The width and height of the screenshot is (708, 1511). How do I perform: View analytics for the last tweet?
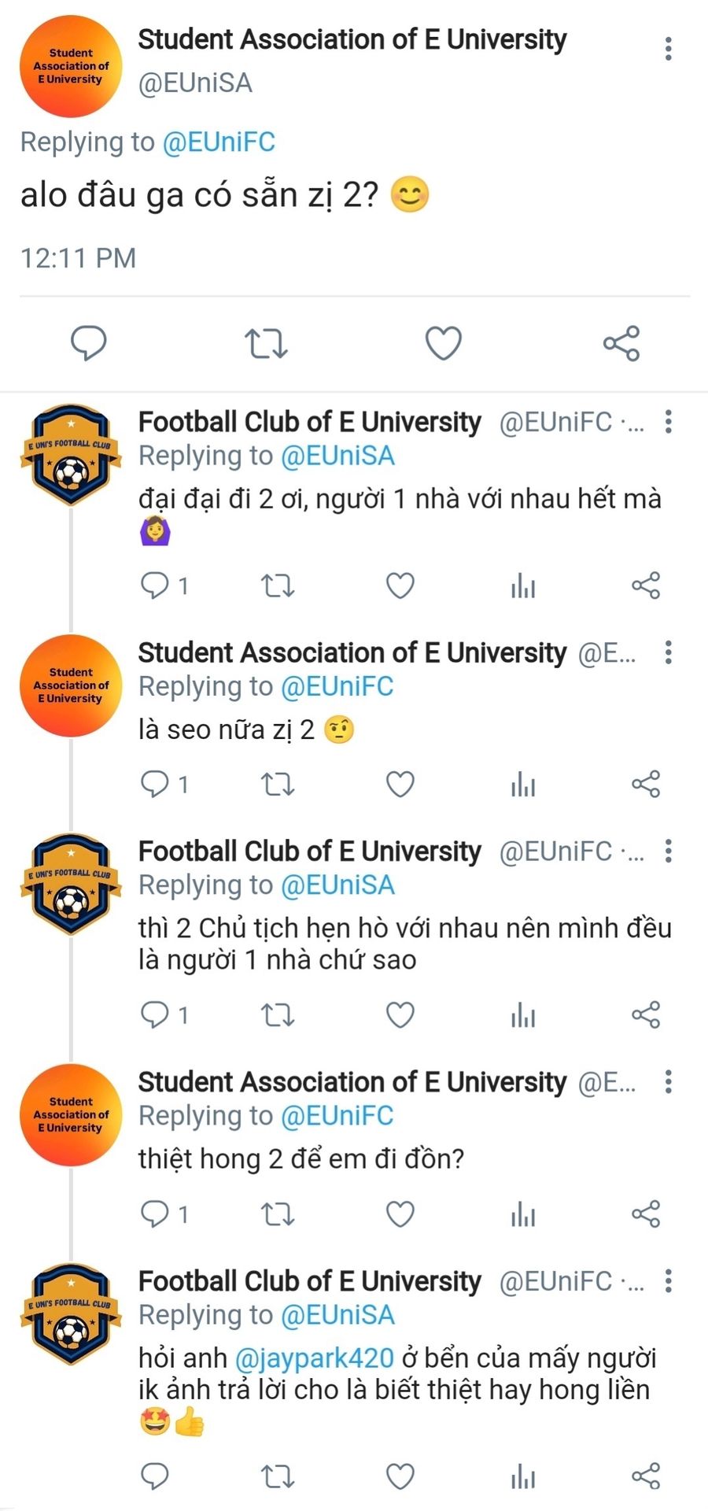point(523,1476)
